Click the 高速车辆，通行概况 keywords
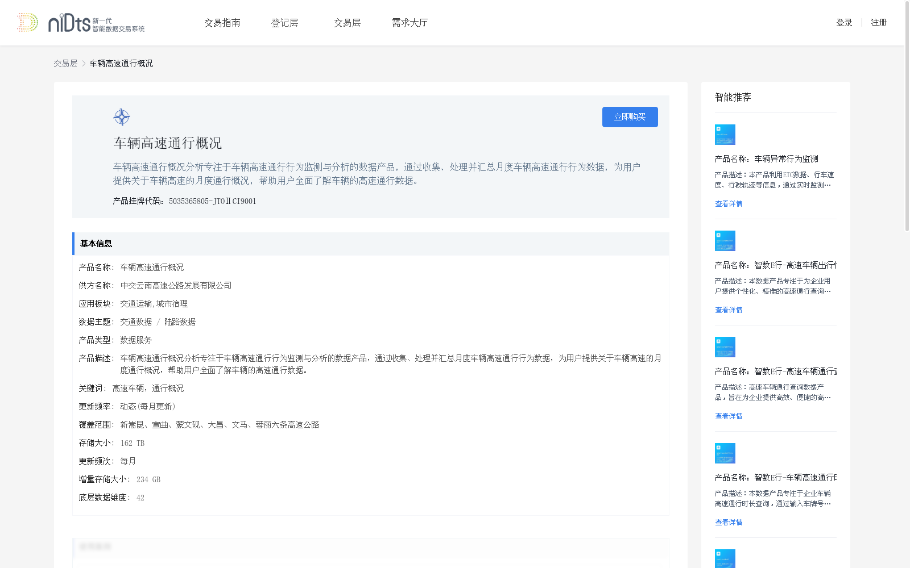The image size is (910, 568). tap(148, 389)
